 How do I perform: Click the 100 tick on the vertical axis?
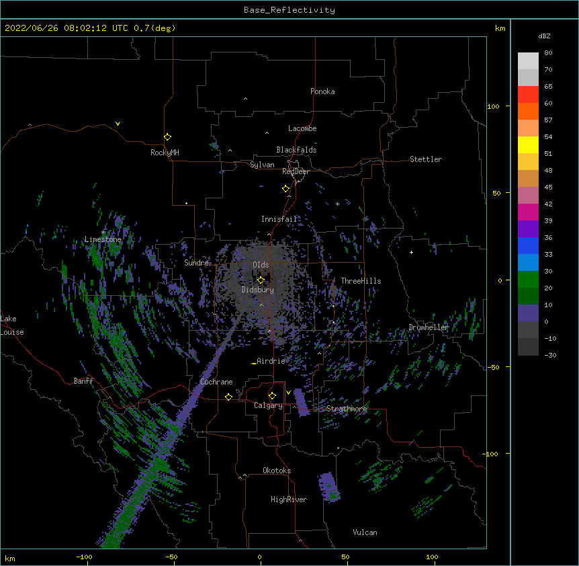tap(493, 106)
